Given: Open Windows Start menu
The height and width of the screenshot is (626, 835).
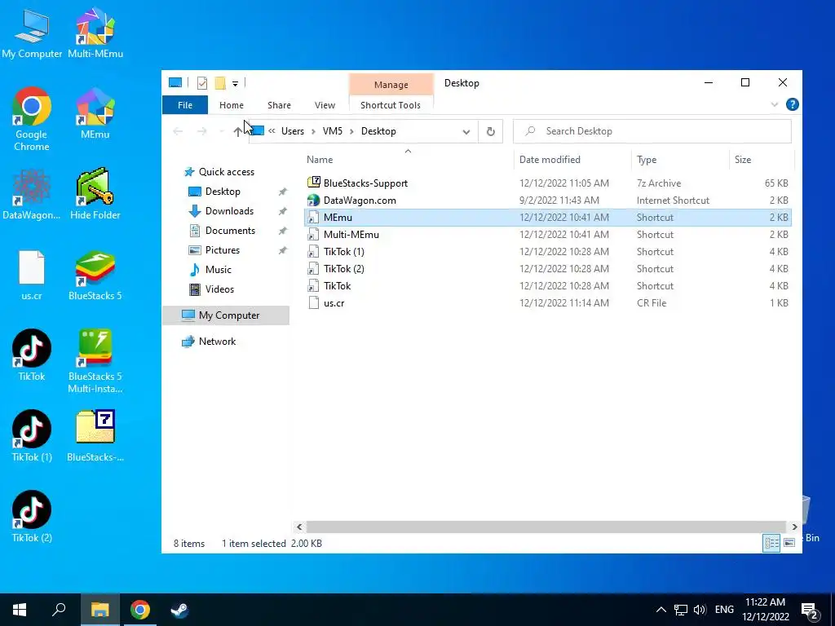Looking at the screenshot, I should coord(20,610).
